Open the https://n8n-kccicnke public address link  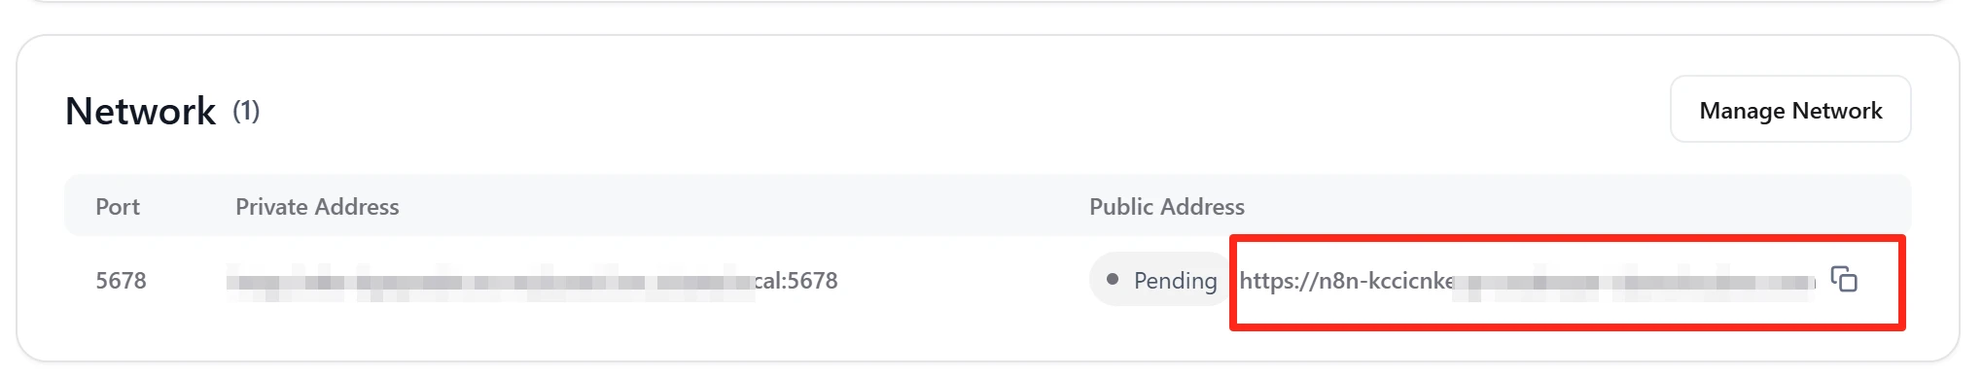(1528, 281)
